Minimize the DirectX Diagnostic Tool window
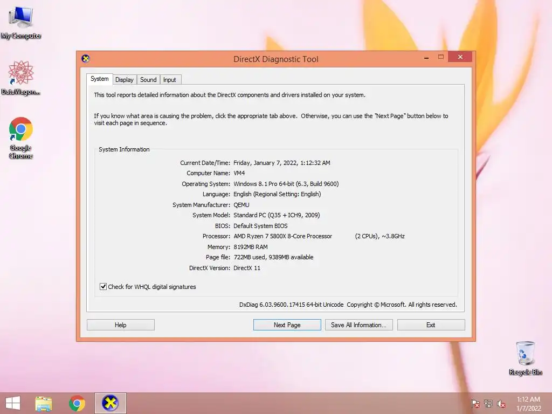 tap(426, 57)
